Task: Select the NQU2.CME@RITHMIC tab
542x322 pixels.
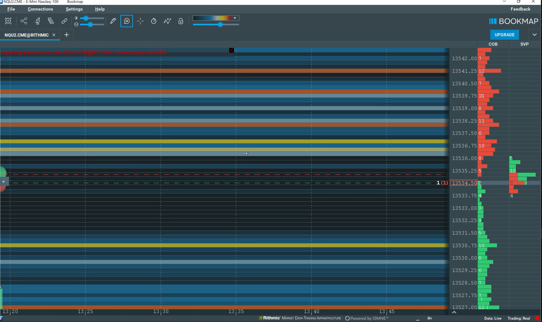Action: coord(27,35)
